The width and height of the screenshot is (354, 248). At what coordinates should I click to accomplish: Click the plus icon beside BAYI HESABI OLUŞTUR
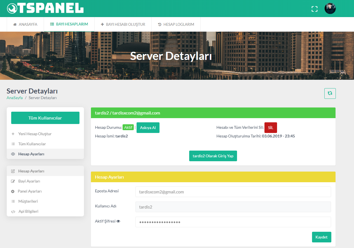click(x=102, y=24)
